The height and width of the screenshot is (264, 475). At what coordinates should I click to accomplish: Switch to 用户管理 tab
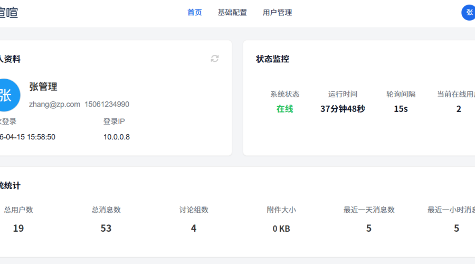[277, 13]
